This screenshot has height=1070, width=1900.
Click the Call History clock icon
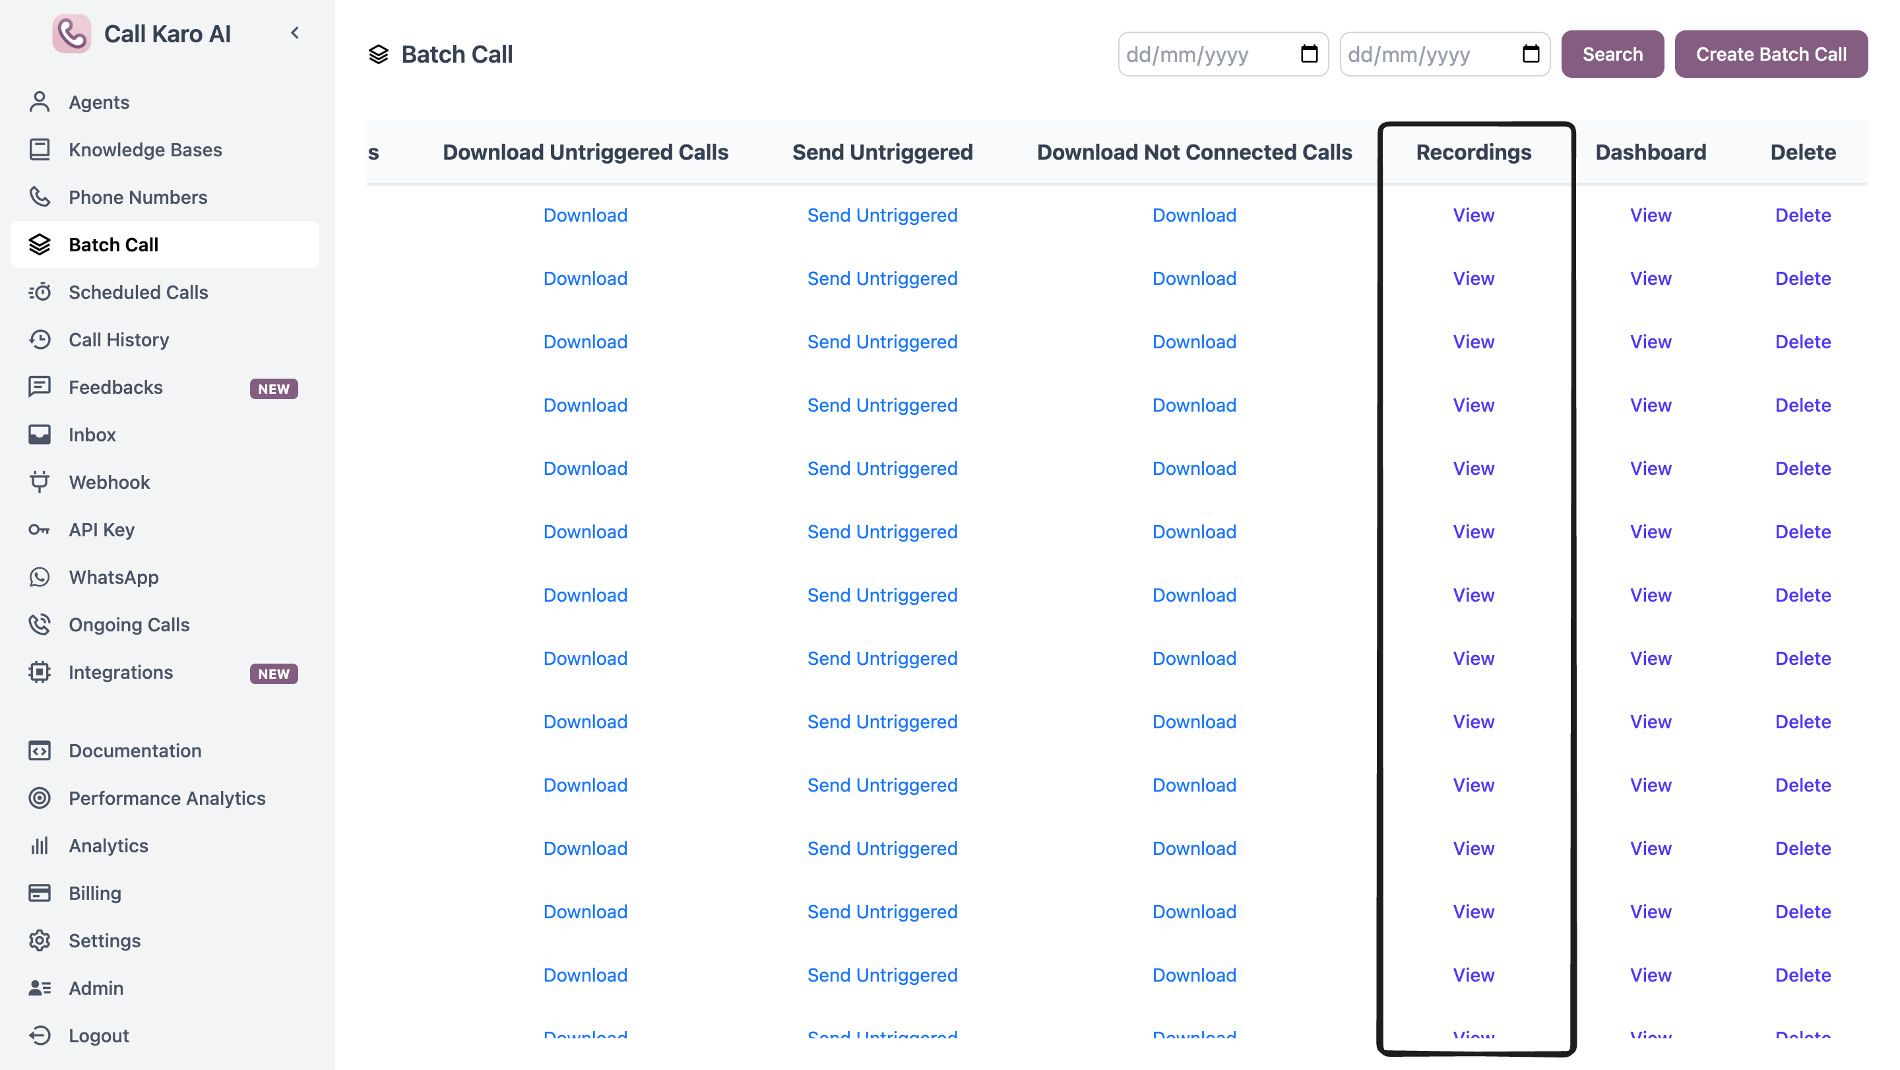coord(40,339)
